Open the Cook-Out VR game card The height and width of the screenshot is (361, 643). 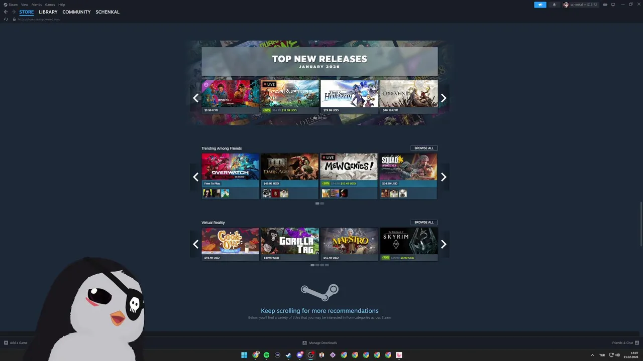coord(231,244)
